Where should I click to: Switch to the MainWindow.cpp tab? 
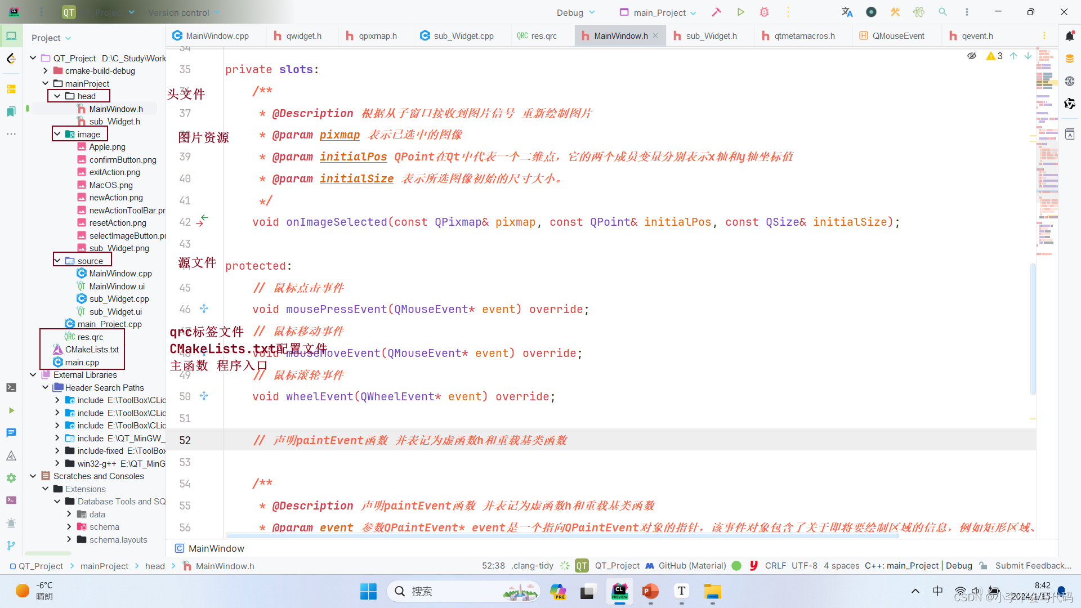pos(211,35)
